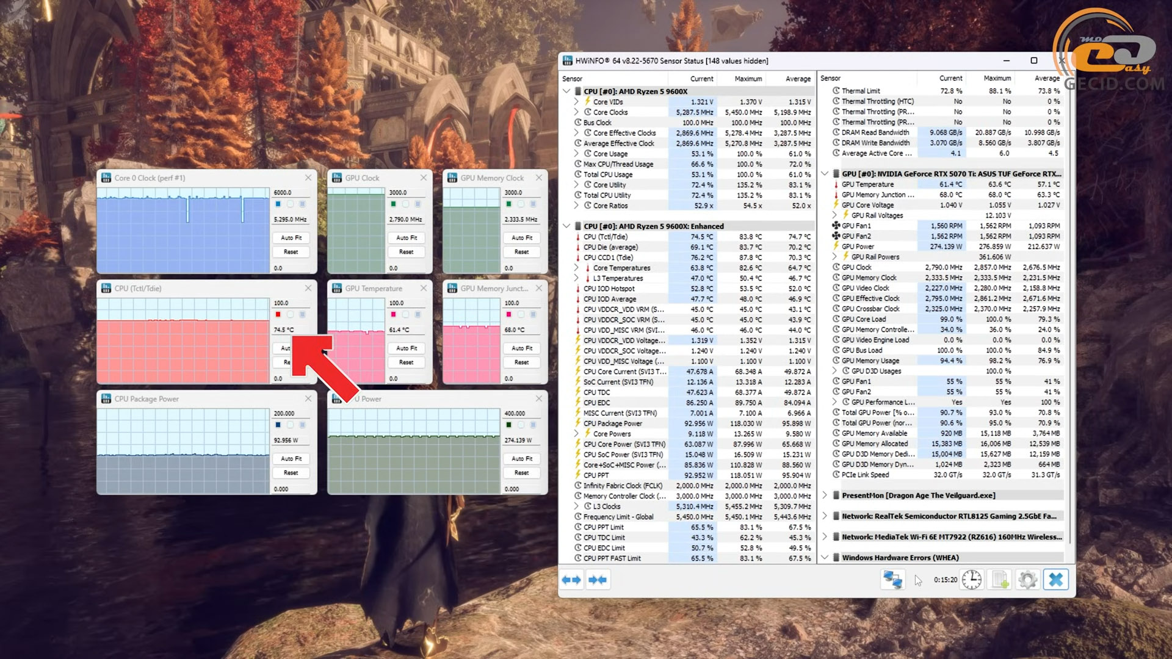
Task: Toggle the square checkbox in GPU Clock graph
Action: click(418, 204)
